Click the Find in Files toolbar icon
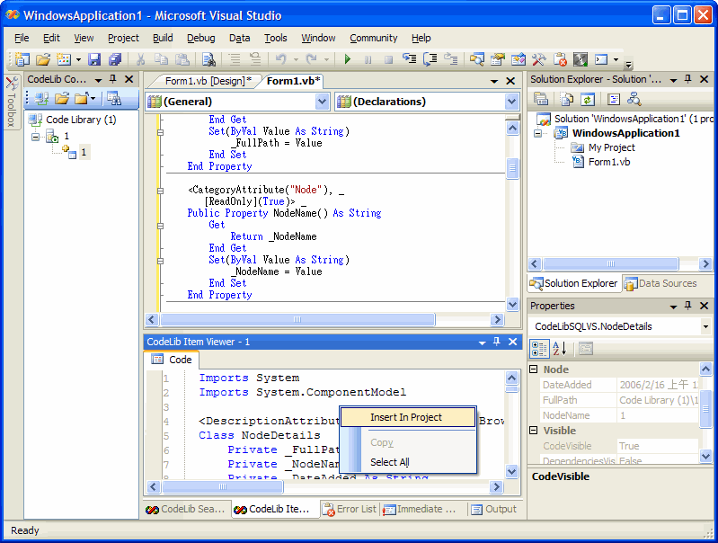The height and width of the screenshot is (543, 718). pyautogui.click(x=208, y=59)
